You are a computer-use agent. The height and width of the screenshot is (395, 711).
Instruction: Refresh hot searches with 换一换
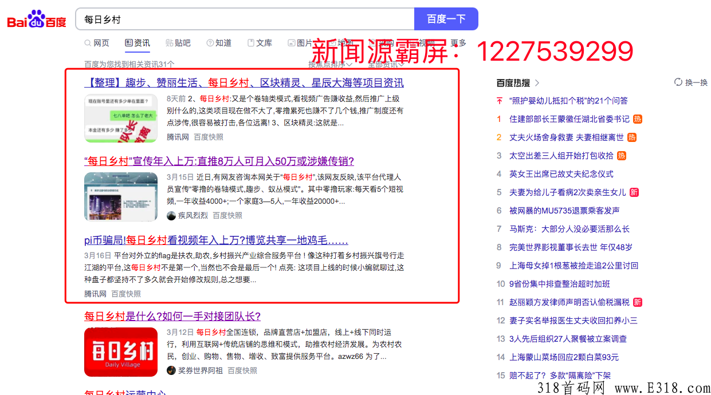(x=691, y=82)
